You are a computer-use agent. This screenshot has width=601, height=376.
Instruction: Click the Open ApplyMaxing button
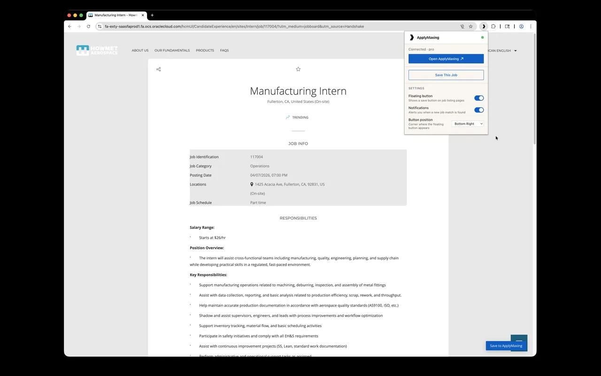click(446, 59)
